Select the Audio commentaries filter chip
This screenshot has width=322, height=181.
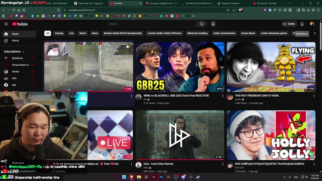224,33
